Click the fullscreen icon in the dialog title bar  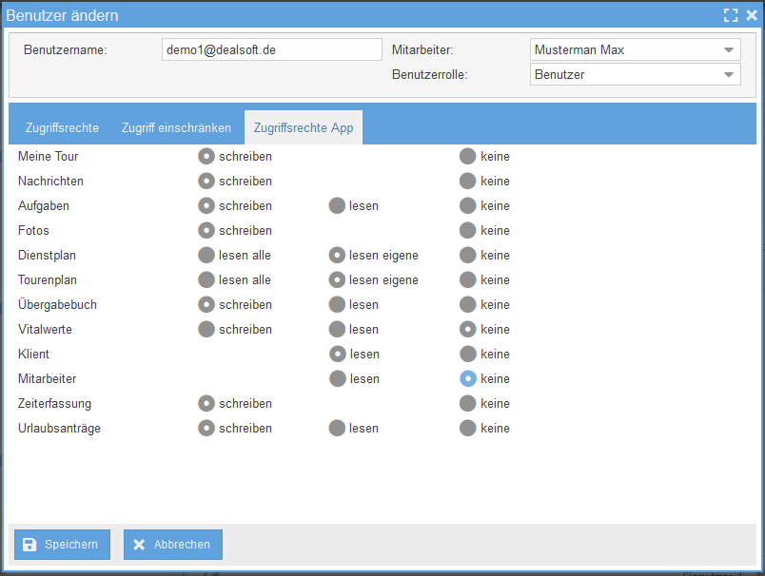pos(730,15)
